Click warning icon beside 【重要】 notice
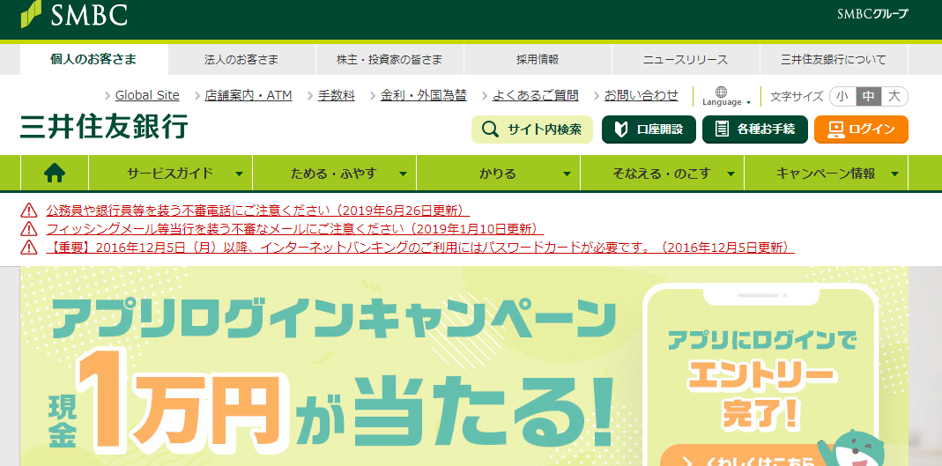Screen dimensions: 942x466 point(29,248)
